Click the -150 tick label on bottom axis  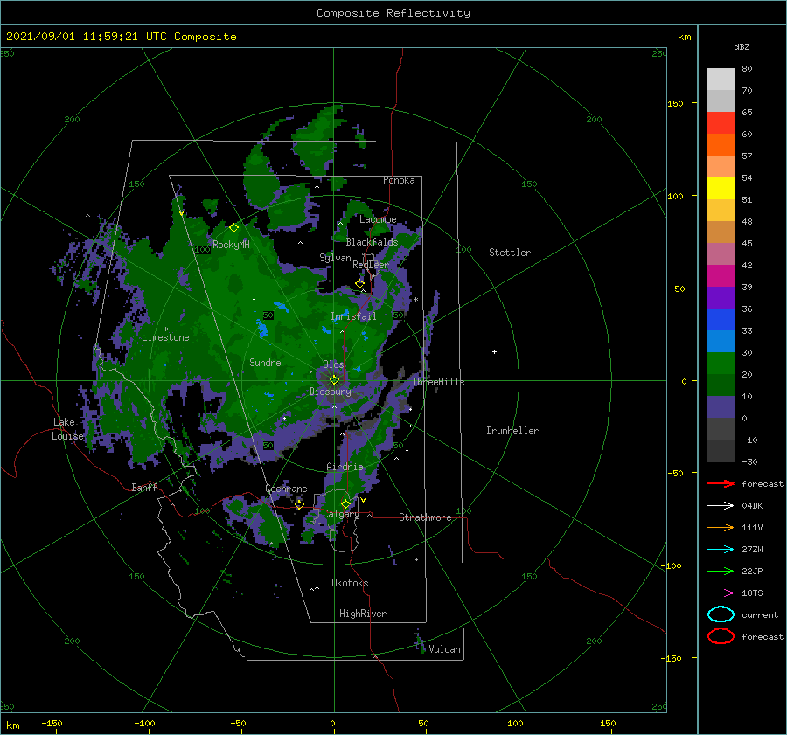(x=52, y=723)
